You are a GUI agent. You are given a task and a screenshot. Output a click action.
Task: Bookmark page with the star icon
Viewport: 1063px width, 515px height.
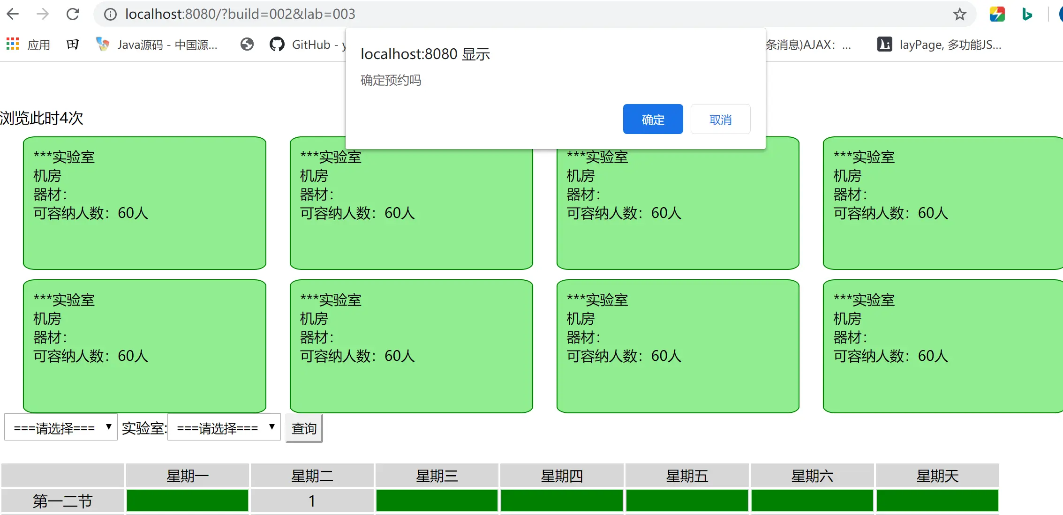coord(959,15)
